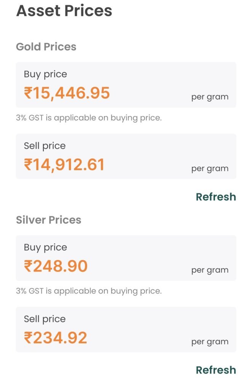Image resolution: width=252 pixels, height=390 pixels.
Task: Click the GST note under gold buy price
Action: click(89, 118)
